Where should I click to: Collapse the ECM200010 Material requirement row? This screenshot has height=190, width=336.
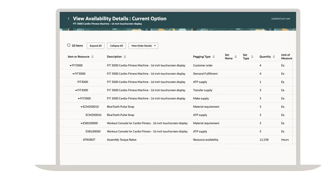[x=82, y=107]
